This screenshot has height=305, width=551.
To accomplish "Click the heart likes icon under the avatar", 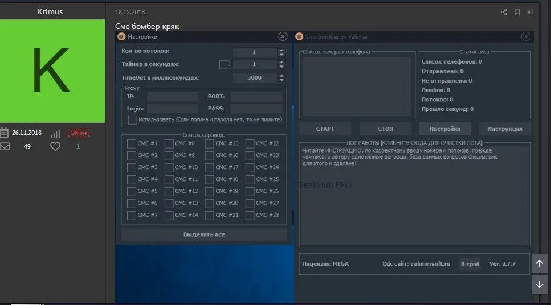I will tap(55, 146).
